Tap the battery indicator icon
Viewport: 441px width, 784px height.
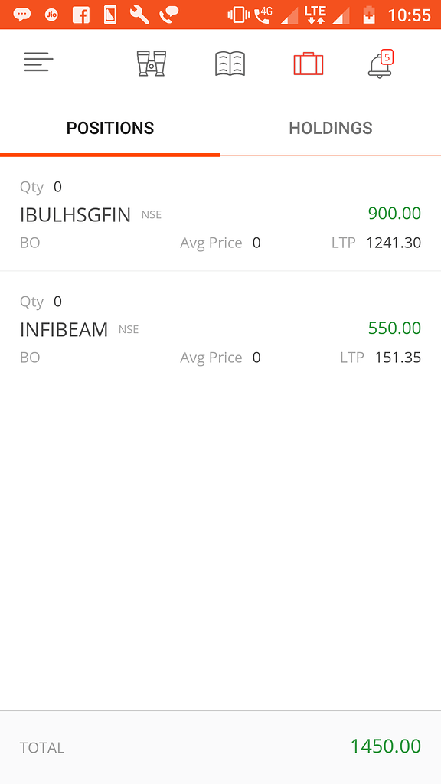[x=368, y=15]
